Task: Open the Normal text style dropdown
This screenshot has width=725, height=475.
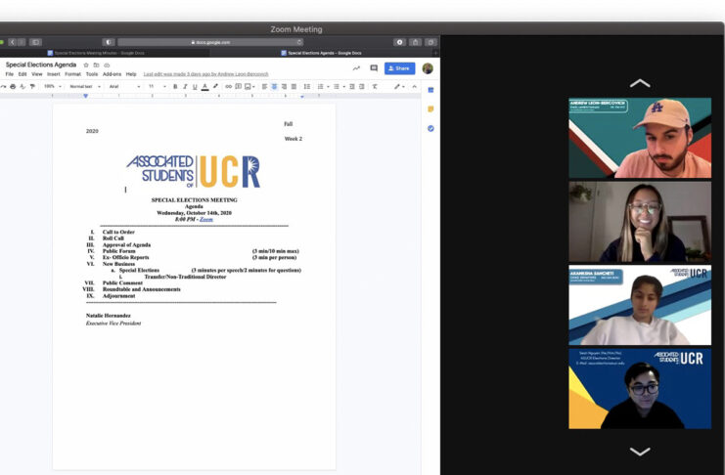Action: click(x=85, y=86)
